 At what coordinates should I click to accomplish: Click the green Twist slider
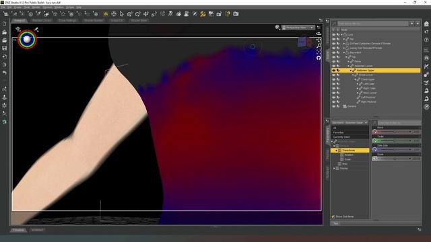pos(397,140)
